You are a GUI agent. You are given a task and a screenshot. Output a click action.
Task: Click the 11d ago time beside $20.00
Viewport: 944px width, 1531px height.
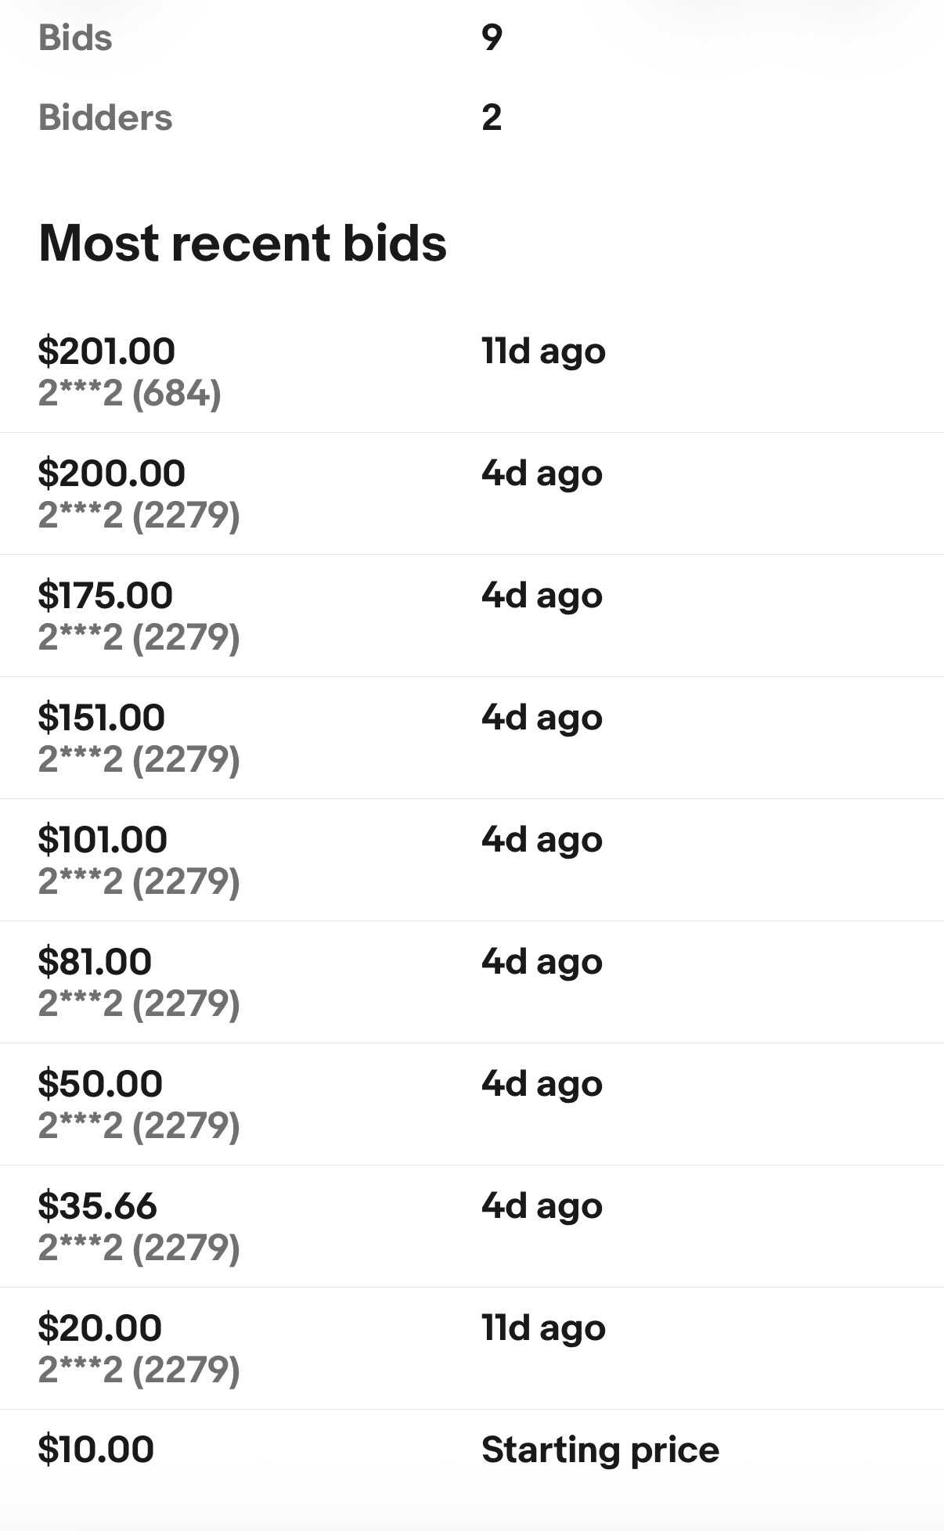pyautogui.click(x=543, y=1328)
